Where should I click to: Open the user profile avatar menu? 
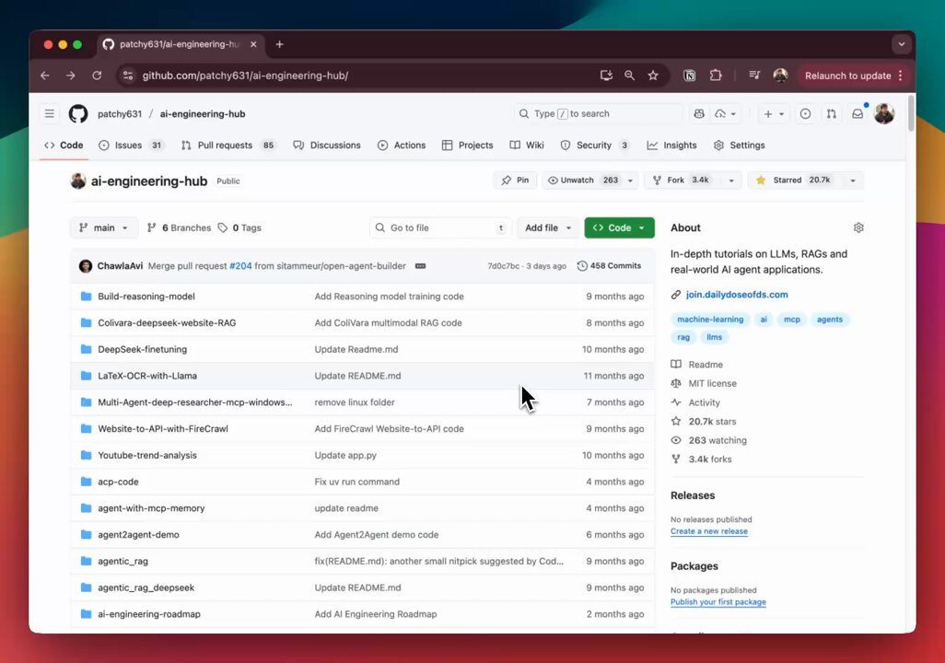(x=884, y=113)
